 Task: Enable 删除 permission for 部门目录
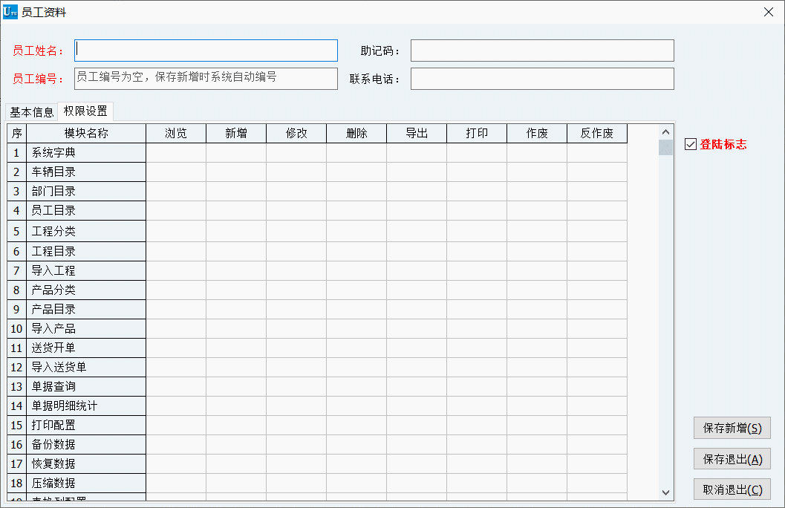[x=356, y=192]
